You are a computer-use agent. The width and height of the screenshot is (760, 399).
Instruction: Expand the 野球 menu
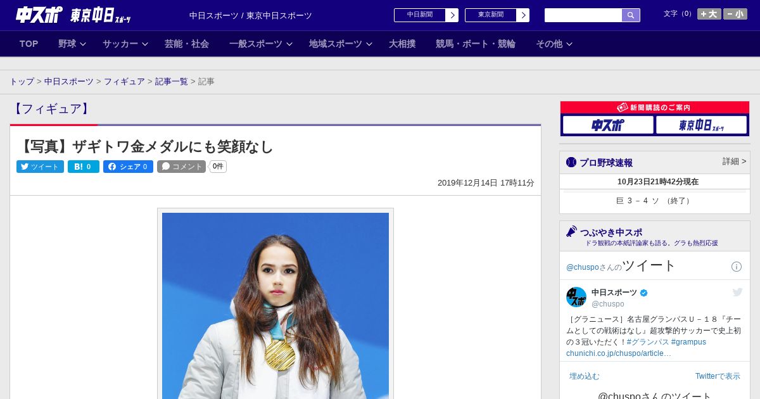click(x=72, y=44)
